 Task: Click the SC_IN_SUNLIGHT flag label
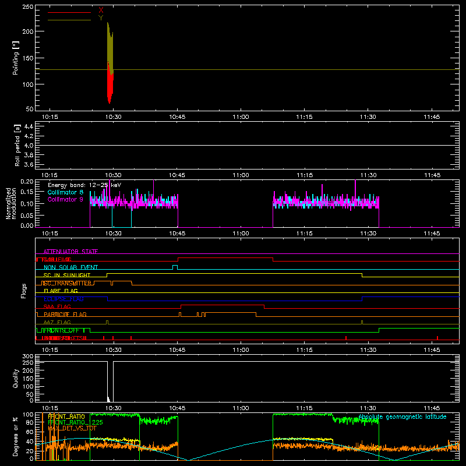pyautogui.click(x=67, y=275)
